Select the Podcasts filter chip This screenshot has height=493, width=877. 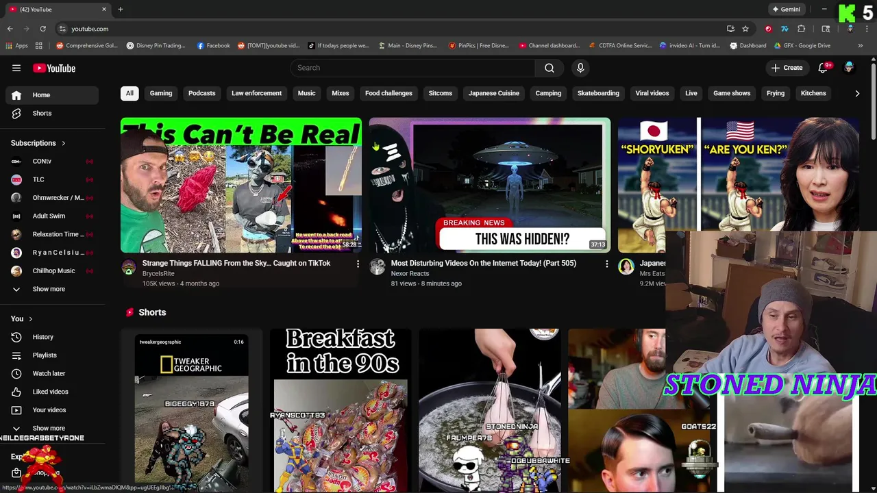(201, 93)
